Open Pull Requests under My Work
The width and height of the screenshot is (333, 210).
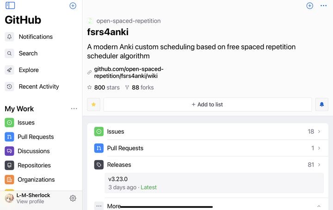click(36, 137)
